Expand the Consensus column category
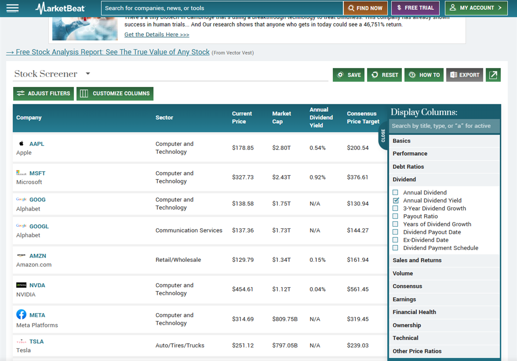 (444, 286)
